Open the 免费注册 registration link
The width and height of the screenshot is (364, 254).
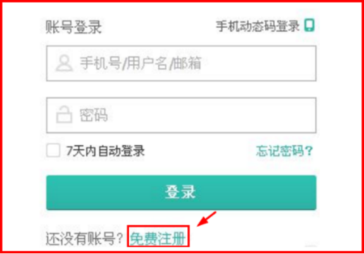point(158,238)
